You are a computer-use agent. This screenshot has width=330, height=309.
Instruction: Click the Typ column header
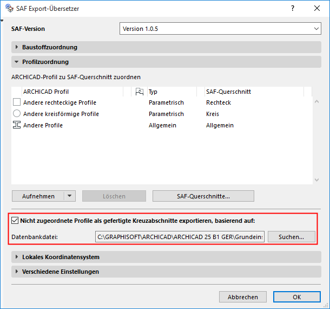coord(172,92)
